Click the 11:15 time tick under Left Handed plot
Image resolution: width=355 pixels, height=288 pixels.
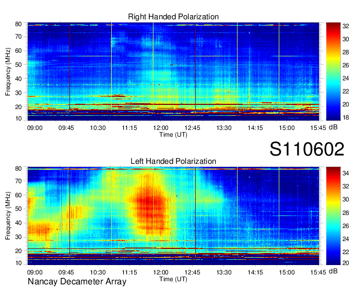[x=129, y=272]
